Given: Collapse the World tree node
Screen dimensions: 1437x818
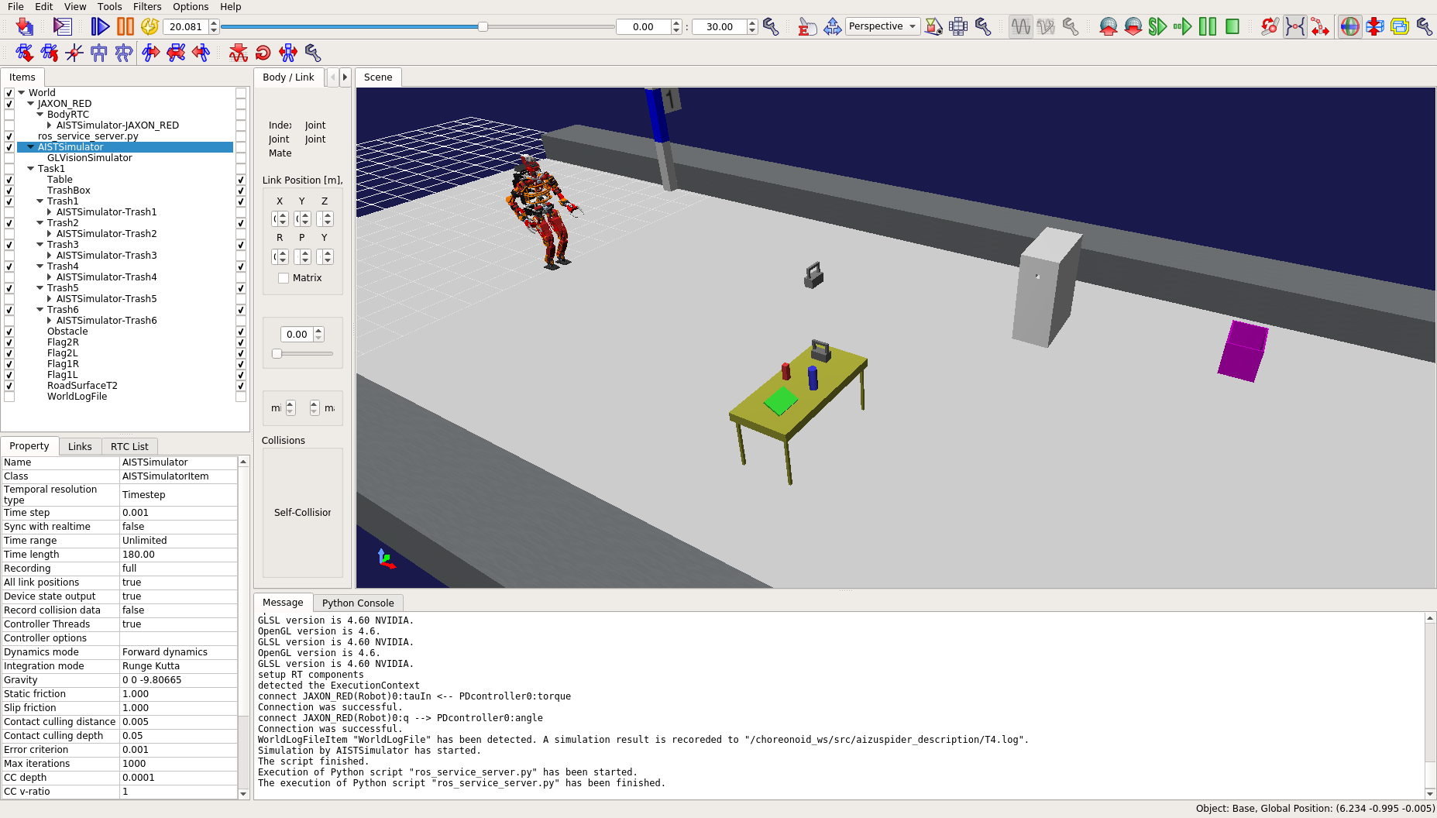Looking at the screenshot, I should (22, 93).
